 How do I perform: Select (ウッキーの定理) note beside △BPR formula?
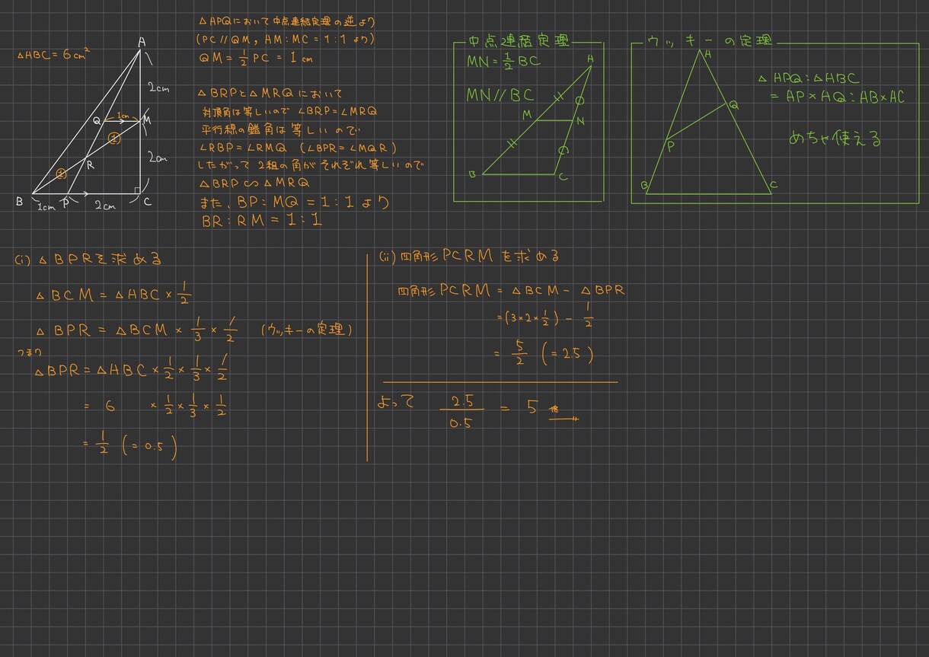(305, 330)
